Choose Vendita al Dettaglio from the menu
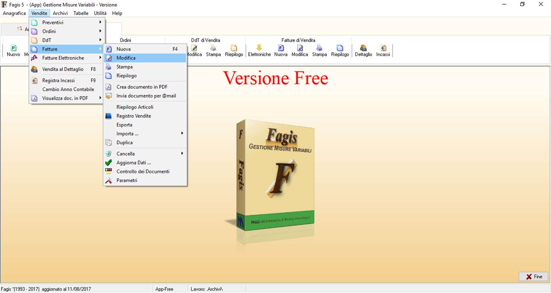551x293 pixels. pos(67,69)
